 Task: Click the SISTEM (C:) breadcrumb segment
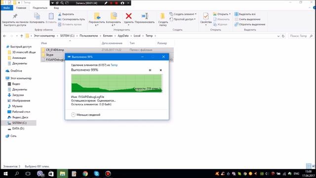pos(67,36)
